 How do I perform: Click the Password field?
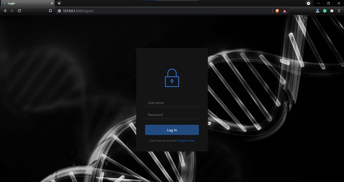pyautogui.click(x=172, y=115)
